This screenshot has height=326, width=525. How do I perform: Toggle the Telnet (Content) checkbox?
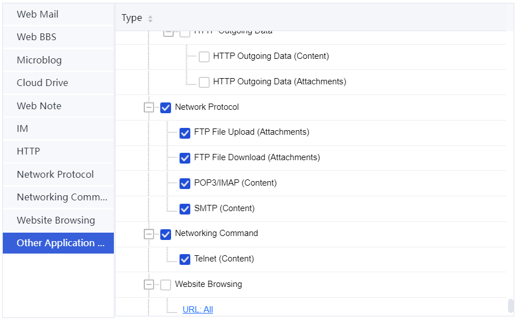185,259
